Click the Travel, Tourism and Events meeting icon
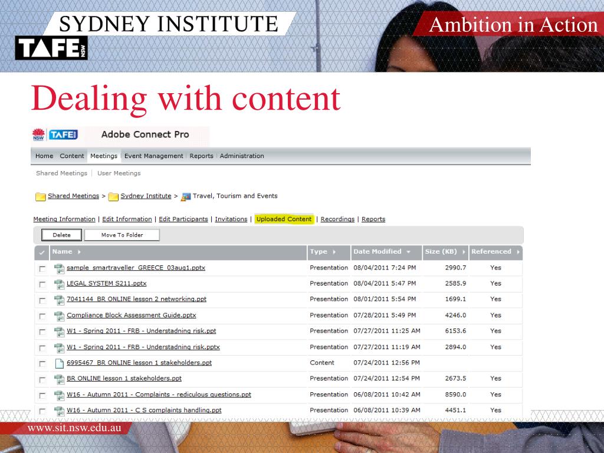This screenshot has height=453, width=604. 186,196
